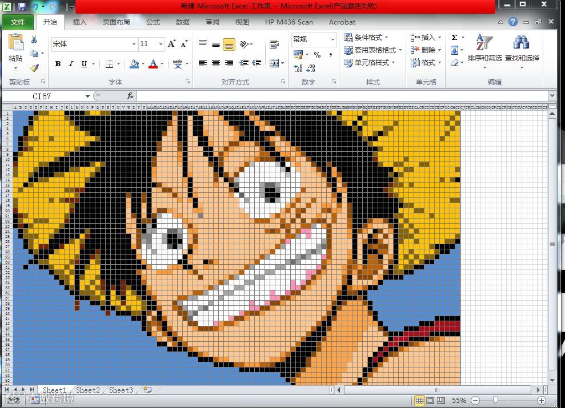Image resolution: width=565 pixels, height=408 pixels.
Task: Click the phonetic guide wén icon
Action: point(178,64)
